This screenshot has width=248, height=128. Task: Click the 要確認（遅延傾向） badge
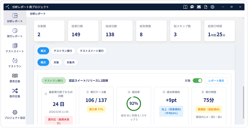tap(209, 109)
